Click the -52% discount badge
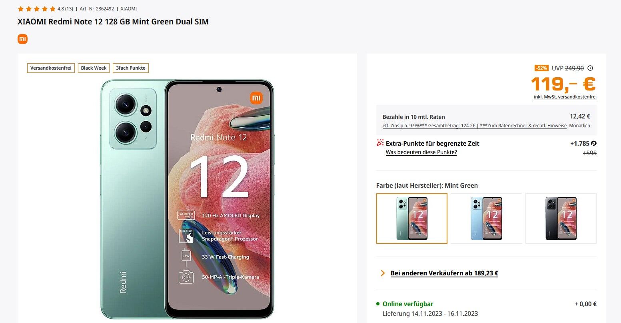The image size is (621, 323). pyautogui.click(x=541, y=68)
